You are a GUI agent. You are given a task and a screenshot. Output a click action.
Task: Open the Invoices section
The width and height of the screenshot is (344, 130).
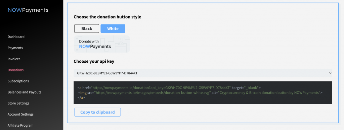14,59
